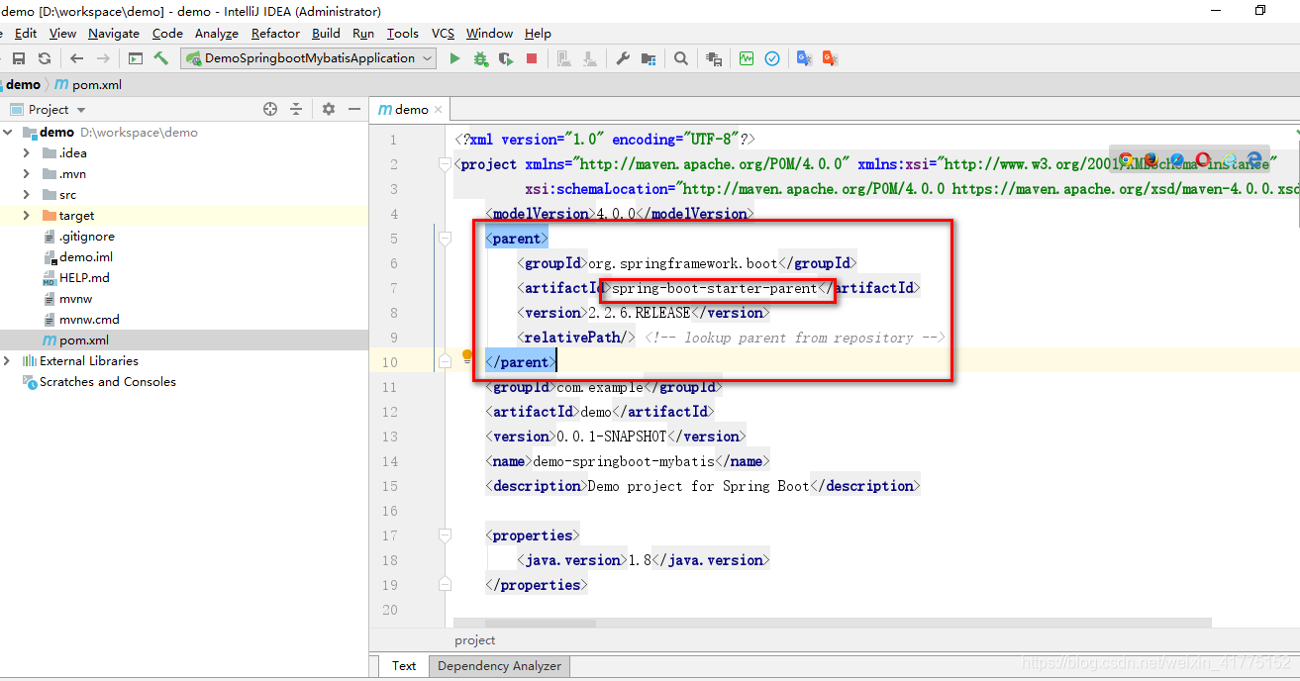Stop the process with red square icon

point(532,58)
